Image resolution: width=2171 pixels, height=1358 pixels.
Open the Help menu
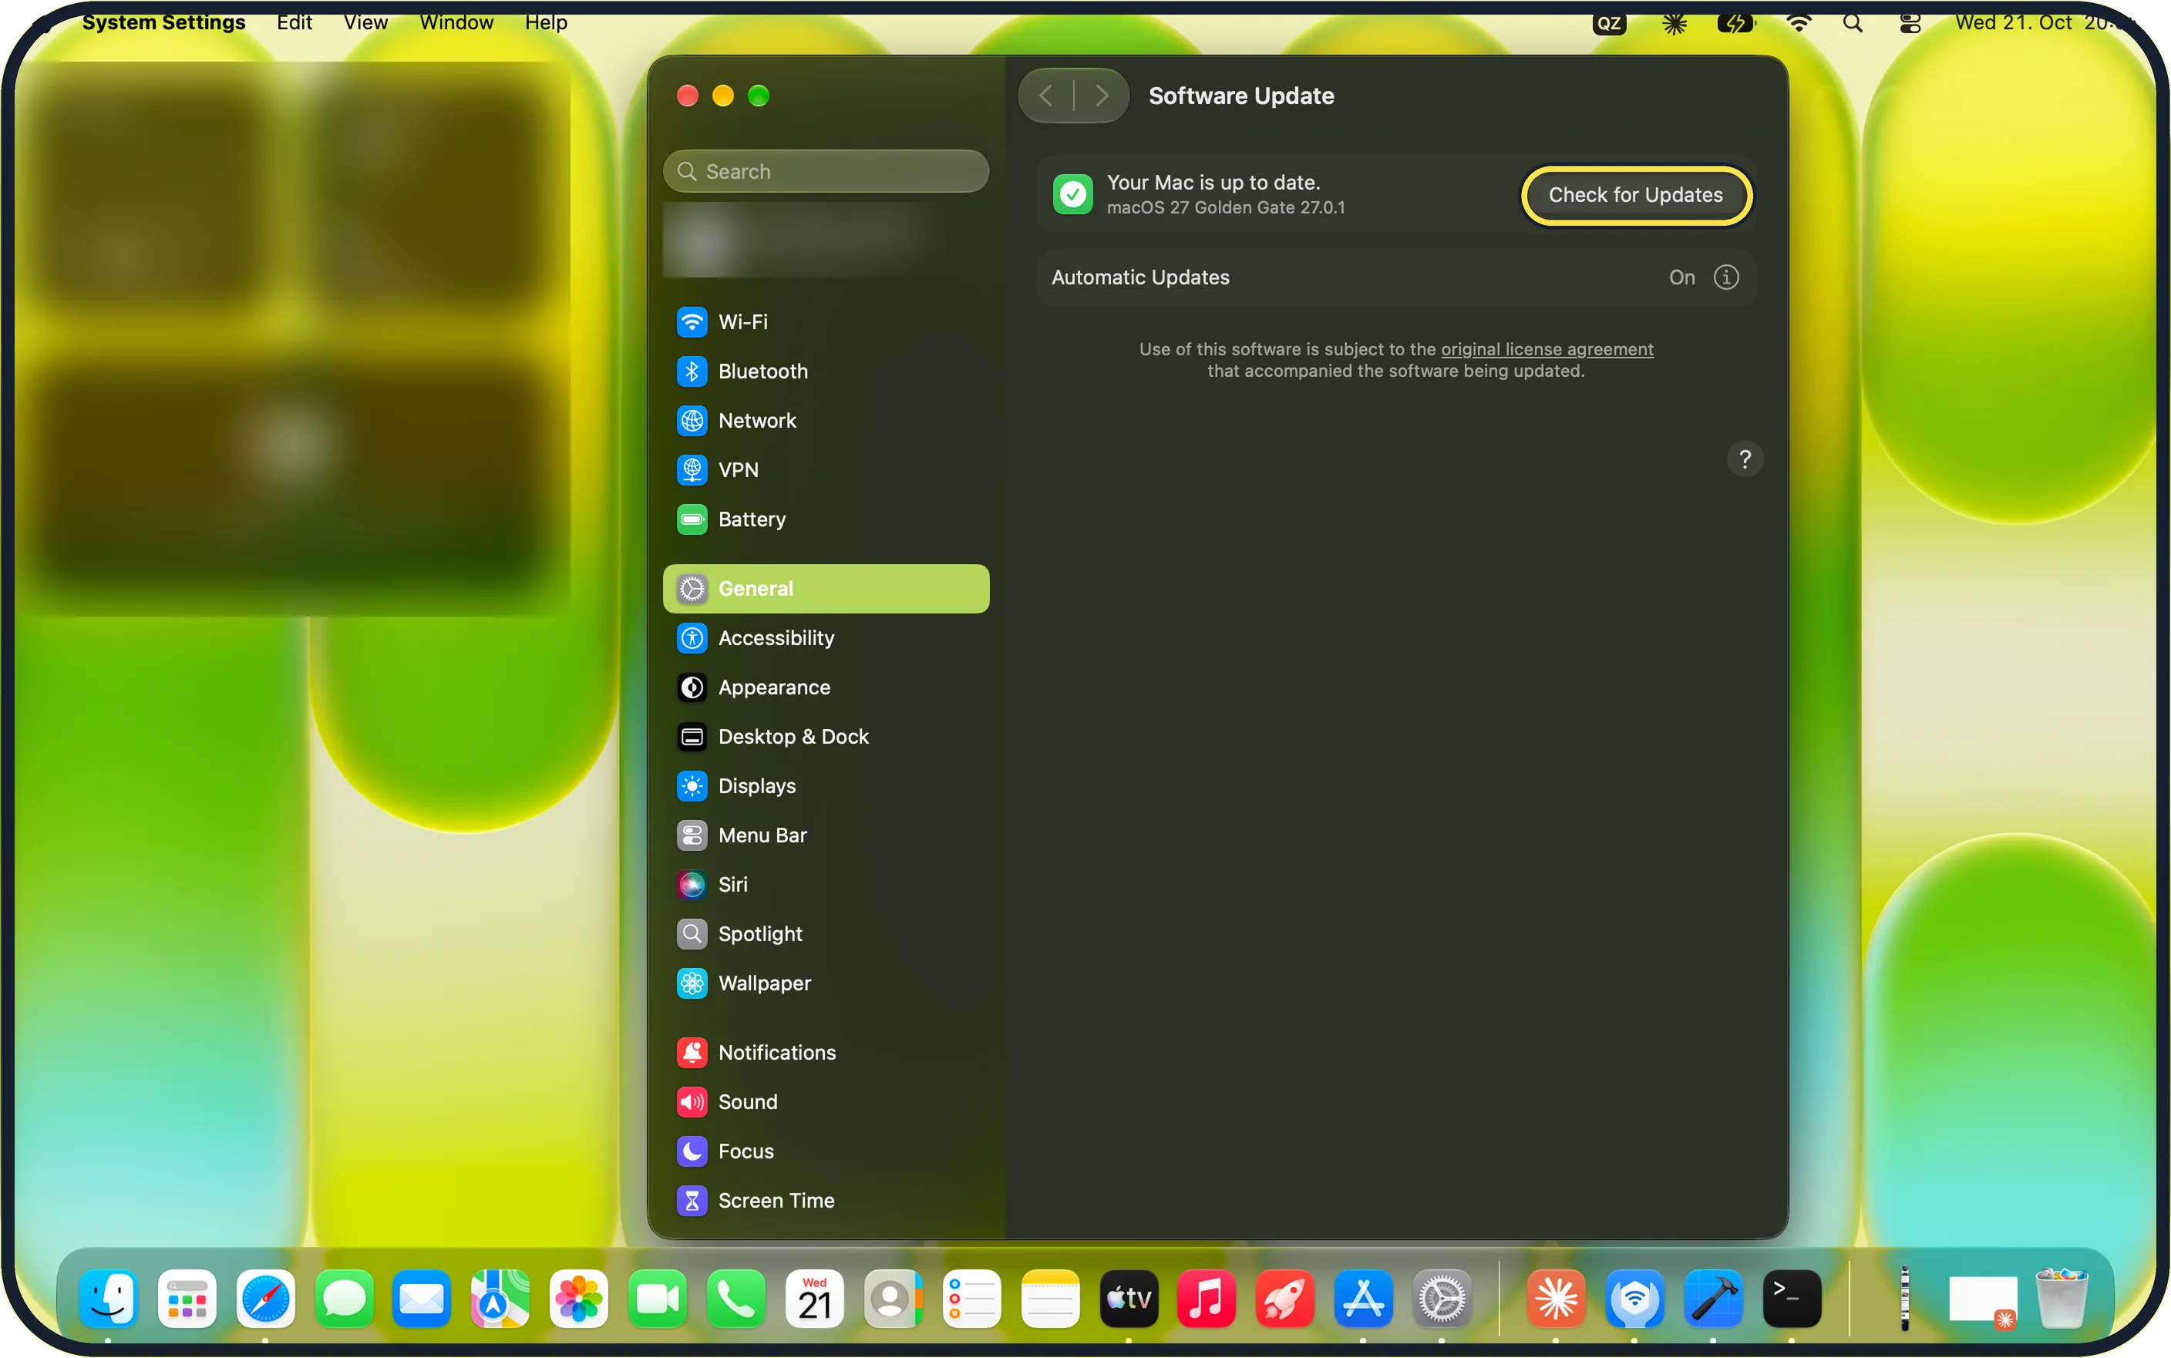pos(545,22)
